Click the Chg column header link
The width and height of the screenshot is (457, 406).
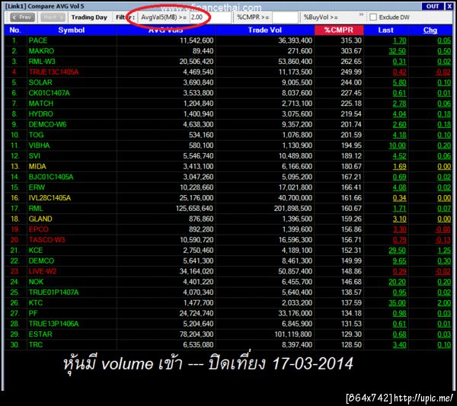[430, 30]
